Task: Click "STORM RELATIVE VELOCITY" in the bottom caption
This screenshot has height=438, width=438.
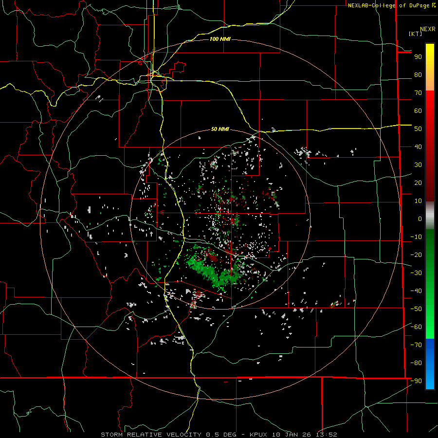Action: pos(150,435)
